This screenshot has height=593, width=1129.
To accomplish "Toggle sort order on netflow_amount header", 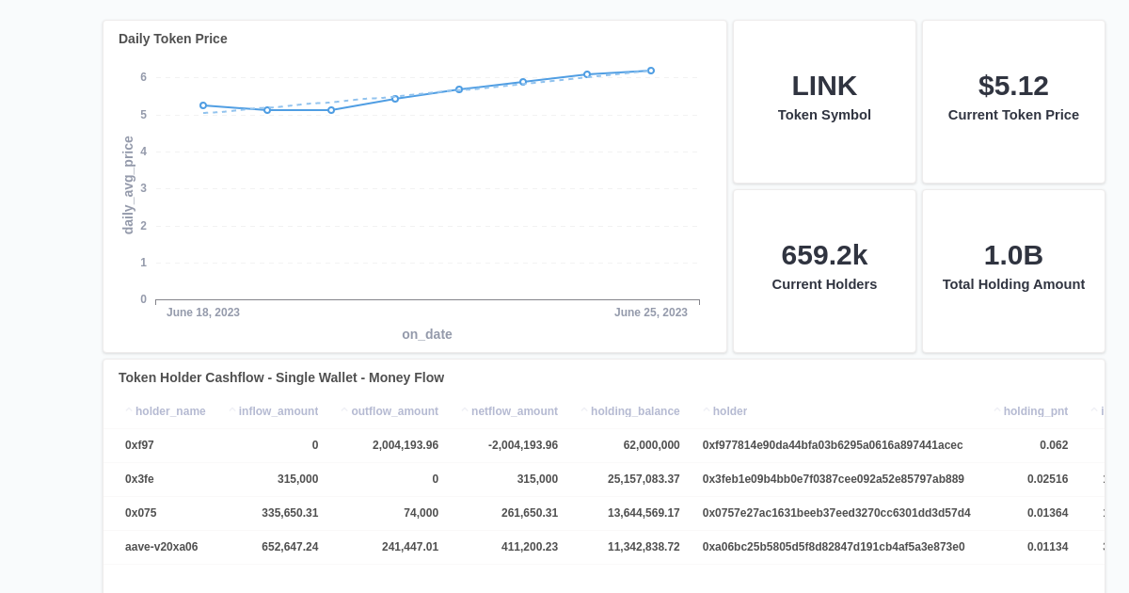I will (x=514, y=410).
